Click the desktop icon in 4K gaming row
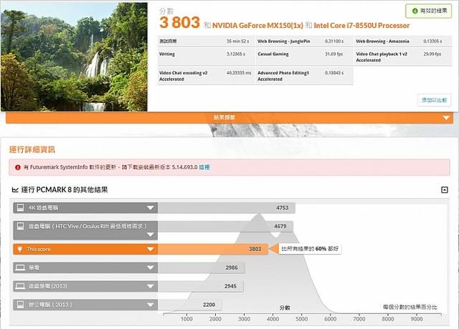Image resolution: width=459 pixels, height=329 pixels. tap(20, 207)
